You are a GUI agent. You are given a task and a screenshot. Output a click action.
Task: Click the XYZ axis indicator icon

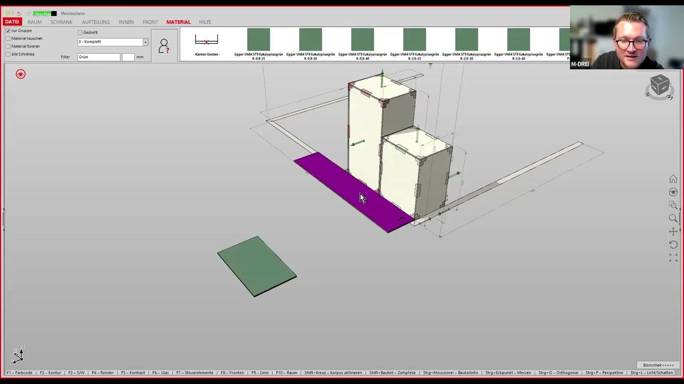[x=19, y=355]
